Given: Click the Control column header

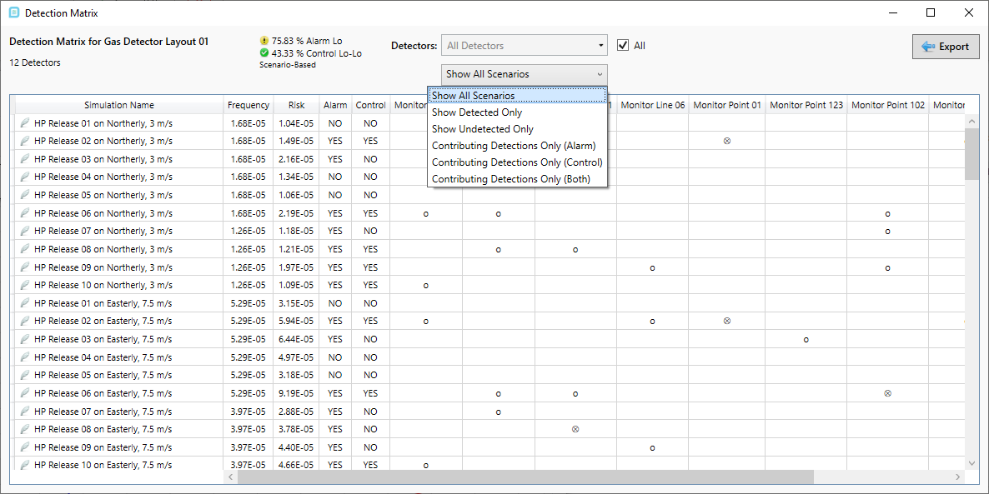Looking at the screenshot, I should [370, 105].
